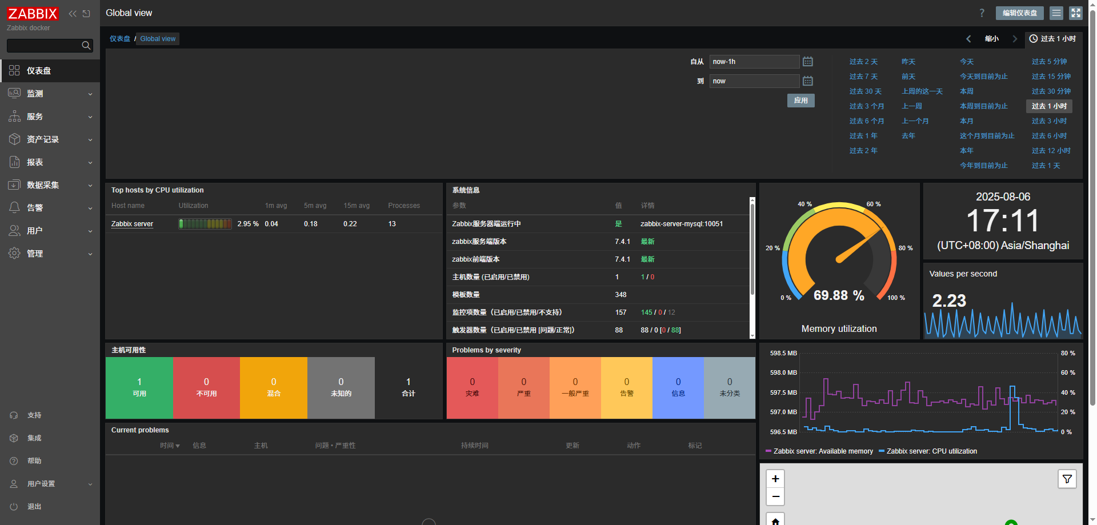Click the 管理 gear icon
This screenshot has height=525, width=1097.
(x=14, y=253)
